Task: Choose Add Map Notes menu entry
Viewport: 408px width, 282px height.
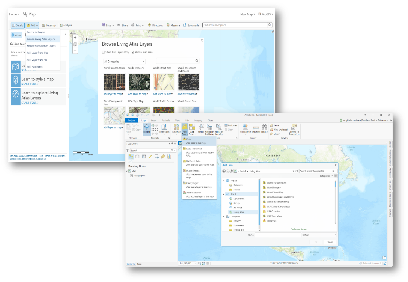Action: coord(43,67)
